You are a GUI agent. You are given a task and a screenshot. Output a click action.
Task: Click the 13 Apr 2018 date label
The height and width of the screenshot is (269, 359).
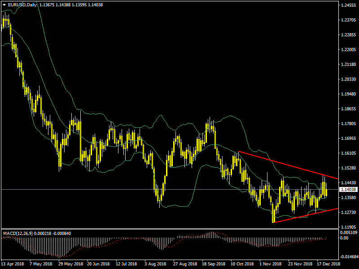(12, 265)
